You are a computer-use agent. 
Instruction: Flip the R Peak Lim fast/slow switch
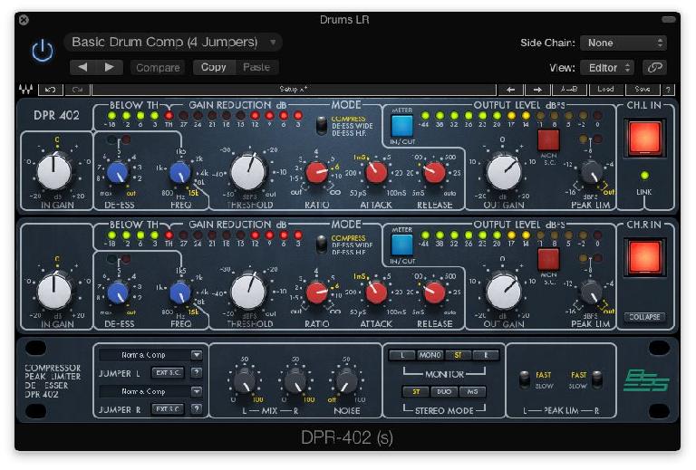[x=597, y=379]
